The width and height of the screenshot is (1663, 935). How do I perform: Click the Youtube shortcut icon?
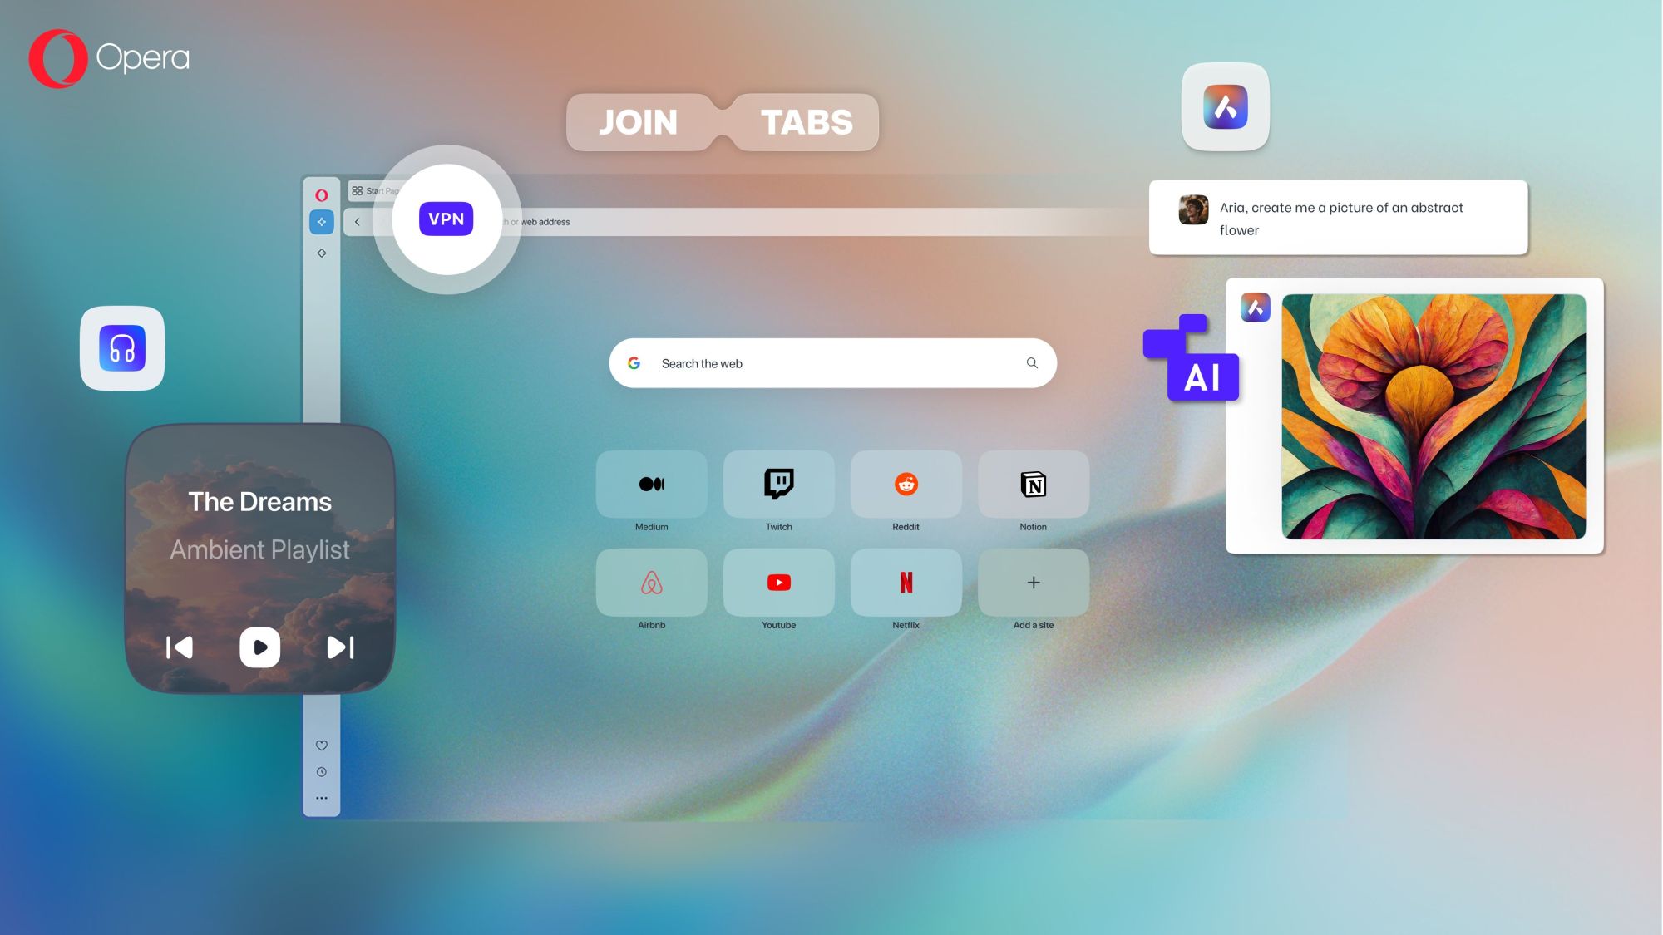click(x=777, y=583)
